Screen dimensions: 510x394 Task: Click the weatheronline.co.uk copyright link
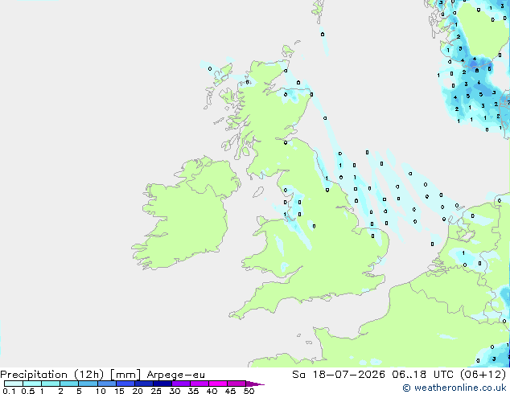pyautogui.click(x=454, y=388)
